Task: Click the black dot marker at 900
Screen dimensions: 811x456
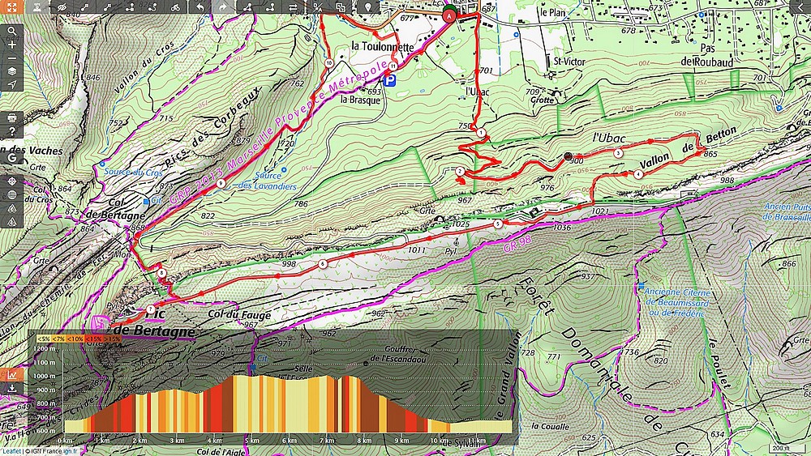Action: pyautogui.click(x=568, y=156)
